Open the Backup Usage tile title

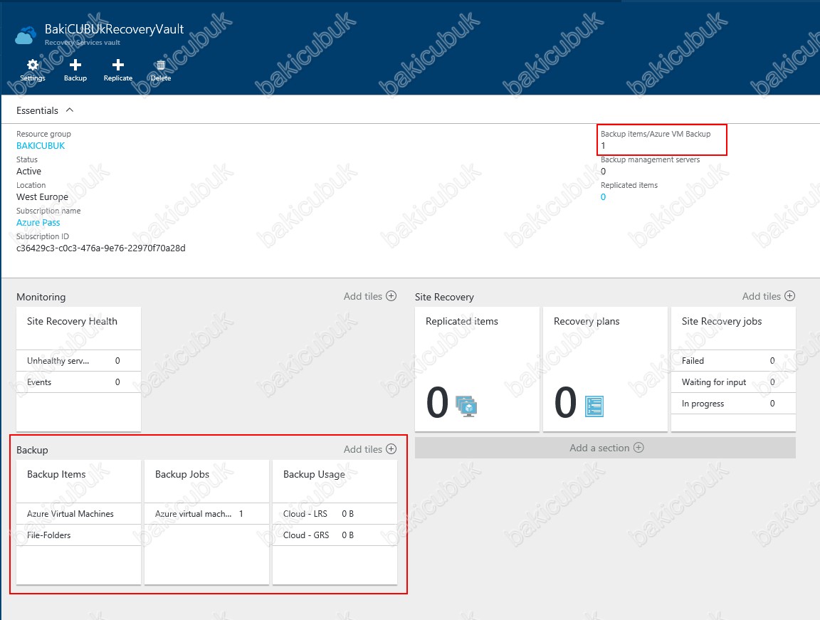(x=314, y=475)
